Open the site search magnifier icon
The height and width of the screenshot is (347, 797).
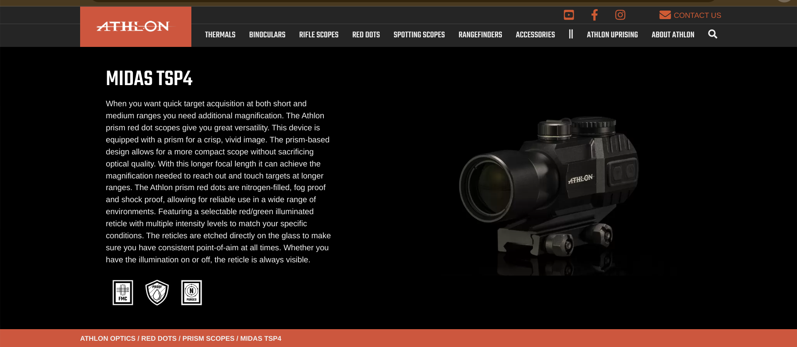713,34
